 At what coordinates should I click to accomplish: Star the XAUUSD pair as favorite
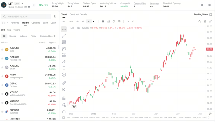click(x=2, y=49)
